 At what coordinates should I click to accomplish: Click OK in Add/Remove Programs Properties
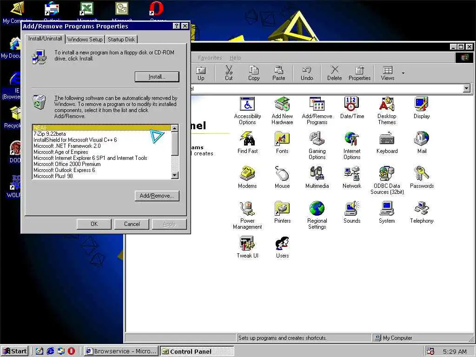(94, 224)
